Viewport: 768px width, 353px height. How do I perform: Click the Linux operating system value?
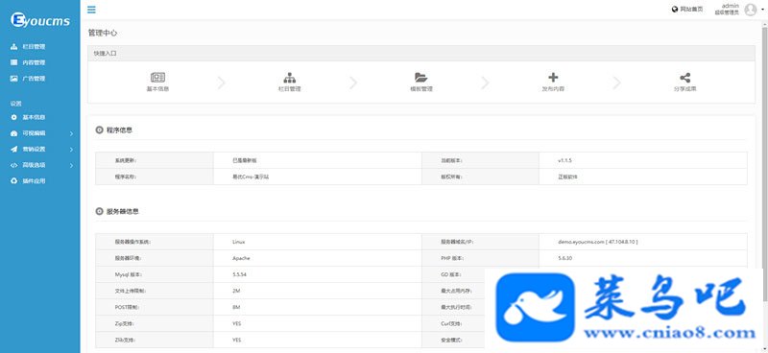[x=238, y=242]
